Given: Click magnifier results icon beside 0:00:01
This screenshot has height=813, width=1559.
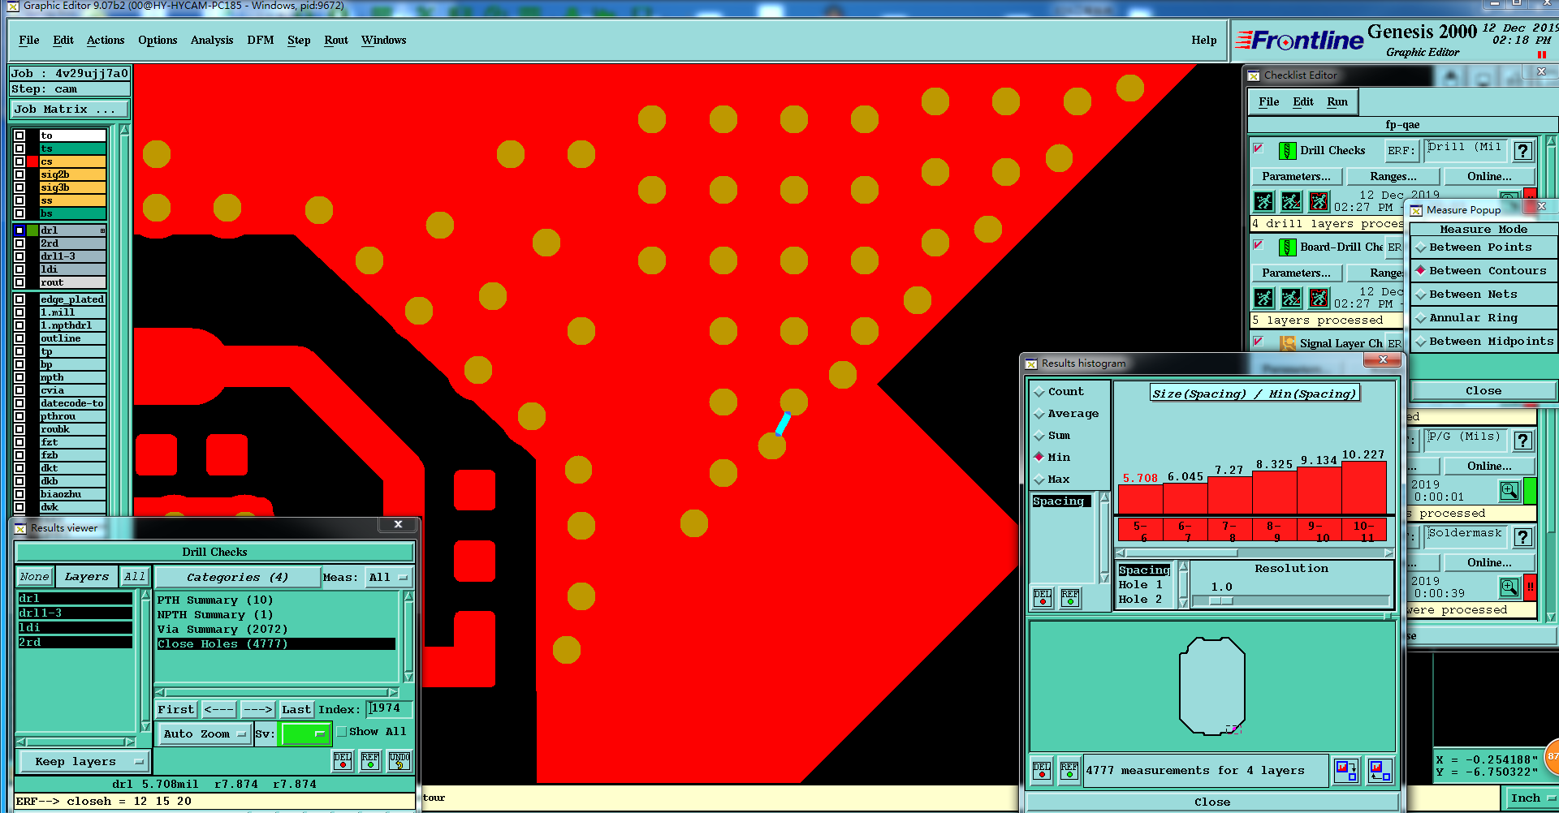Looking at the screenshot, I should [x=1509, y=490].
